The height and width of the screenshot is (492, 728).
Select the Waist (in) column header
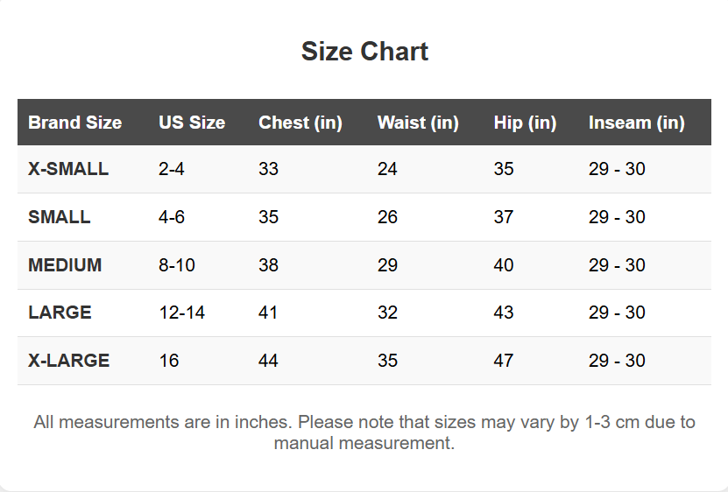tap(418, 123)
